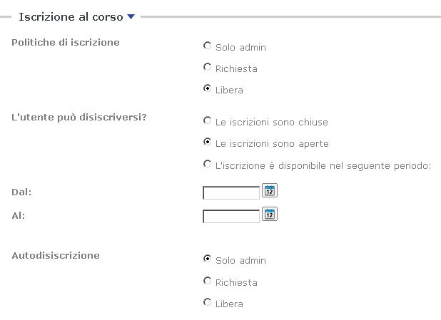Click the Dal date input field
Screen dimensions: 441x320
[x=231, y=192]
